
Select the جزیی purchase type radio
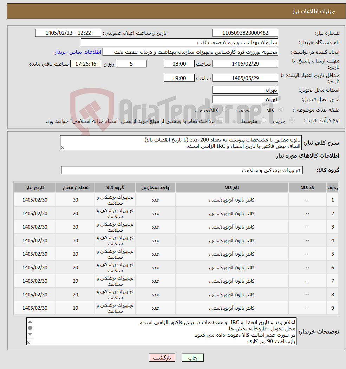[x=292, y=120]
